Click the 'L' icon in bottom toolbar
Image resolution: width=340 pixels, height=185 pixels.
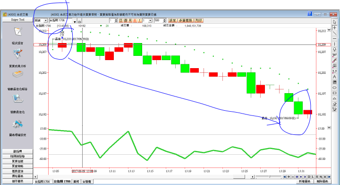[x=313, y=177]
